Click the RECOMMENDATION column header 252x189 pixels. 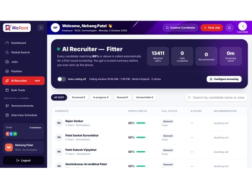point(225,111)
